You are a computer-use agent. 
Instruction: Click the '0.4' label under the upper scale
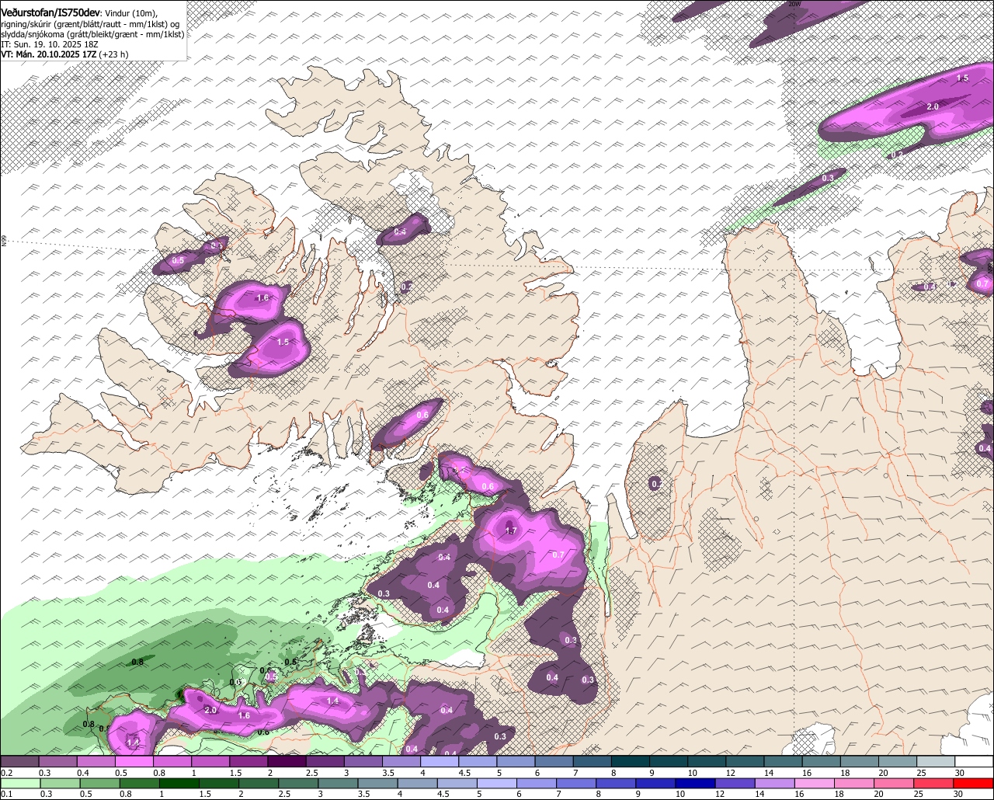pos(82,773)
